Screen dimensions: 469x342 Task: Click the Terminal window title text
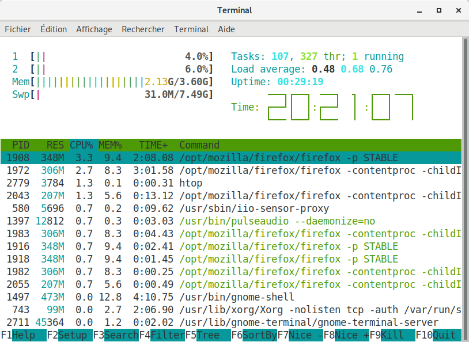234,10
